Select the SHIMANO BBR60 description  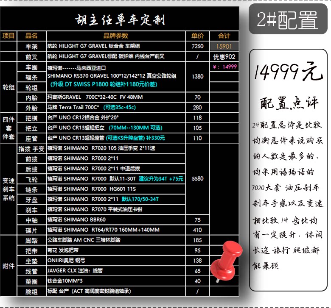[x=76, y=219]
